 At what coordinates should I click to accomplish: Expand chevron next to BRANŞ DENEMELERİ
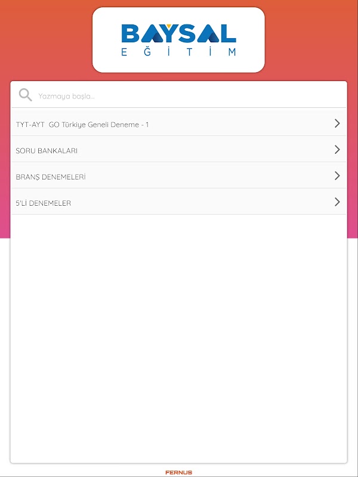click(x=337, y=175)
